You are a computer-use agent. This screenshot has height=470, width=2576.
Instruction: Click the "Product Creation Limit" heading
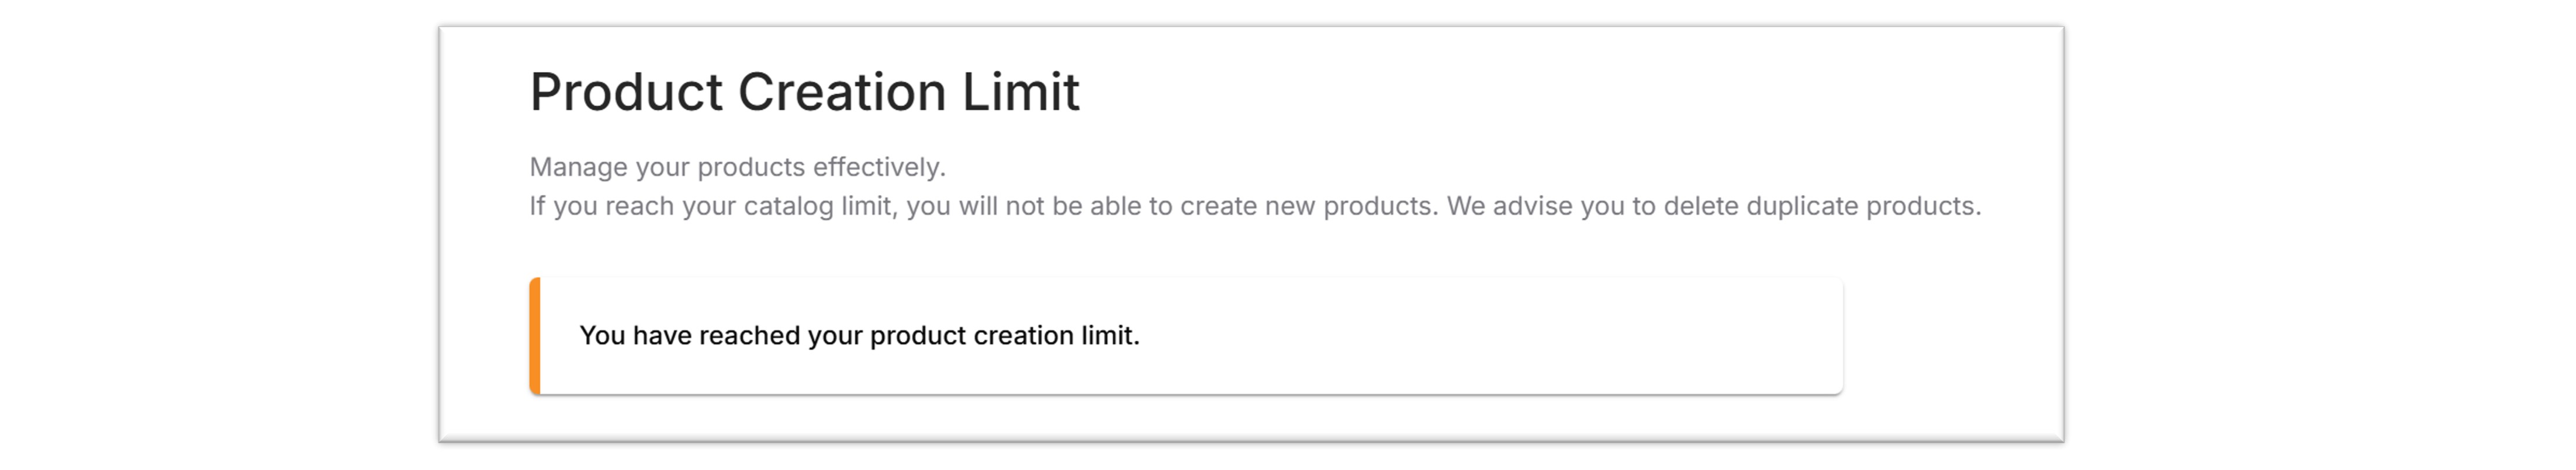pyautogui.click(x=804, y=92)
